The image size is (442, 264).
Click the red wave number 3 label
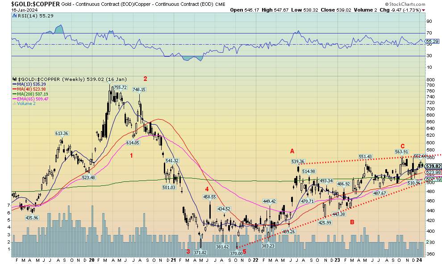[188, 252]
